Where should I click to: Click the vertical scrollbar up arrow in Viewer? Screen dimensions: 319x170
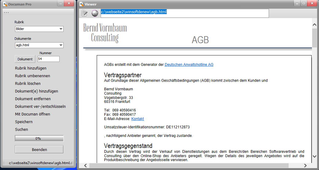(x=314, y=25)
